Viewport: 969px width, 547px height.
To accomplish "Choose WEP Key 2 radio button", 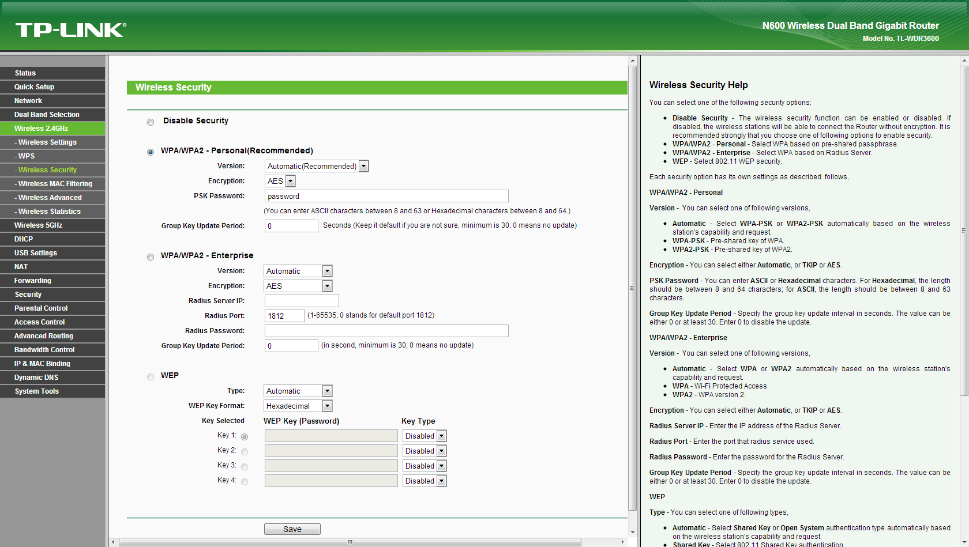I will (245, 451).
